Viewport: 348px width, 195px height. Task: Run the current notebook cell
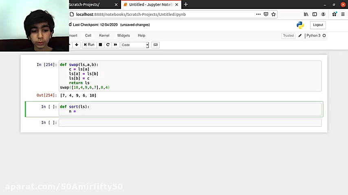(89, 45)
